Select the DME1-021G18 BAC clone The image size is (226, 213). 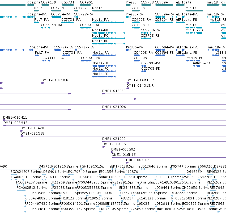point(123,136)
